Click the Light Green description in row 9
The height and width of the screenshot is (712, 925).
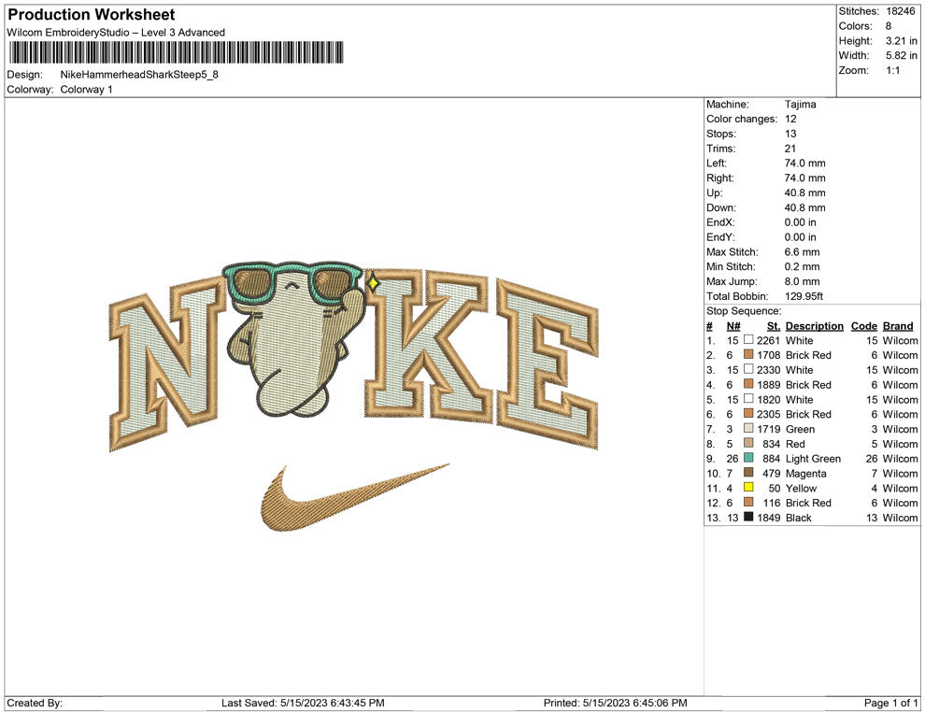point(813,459)
